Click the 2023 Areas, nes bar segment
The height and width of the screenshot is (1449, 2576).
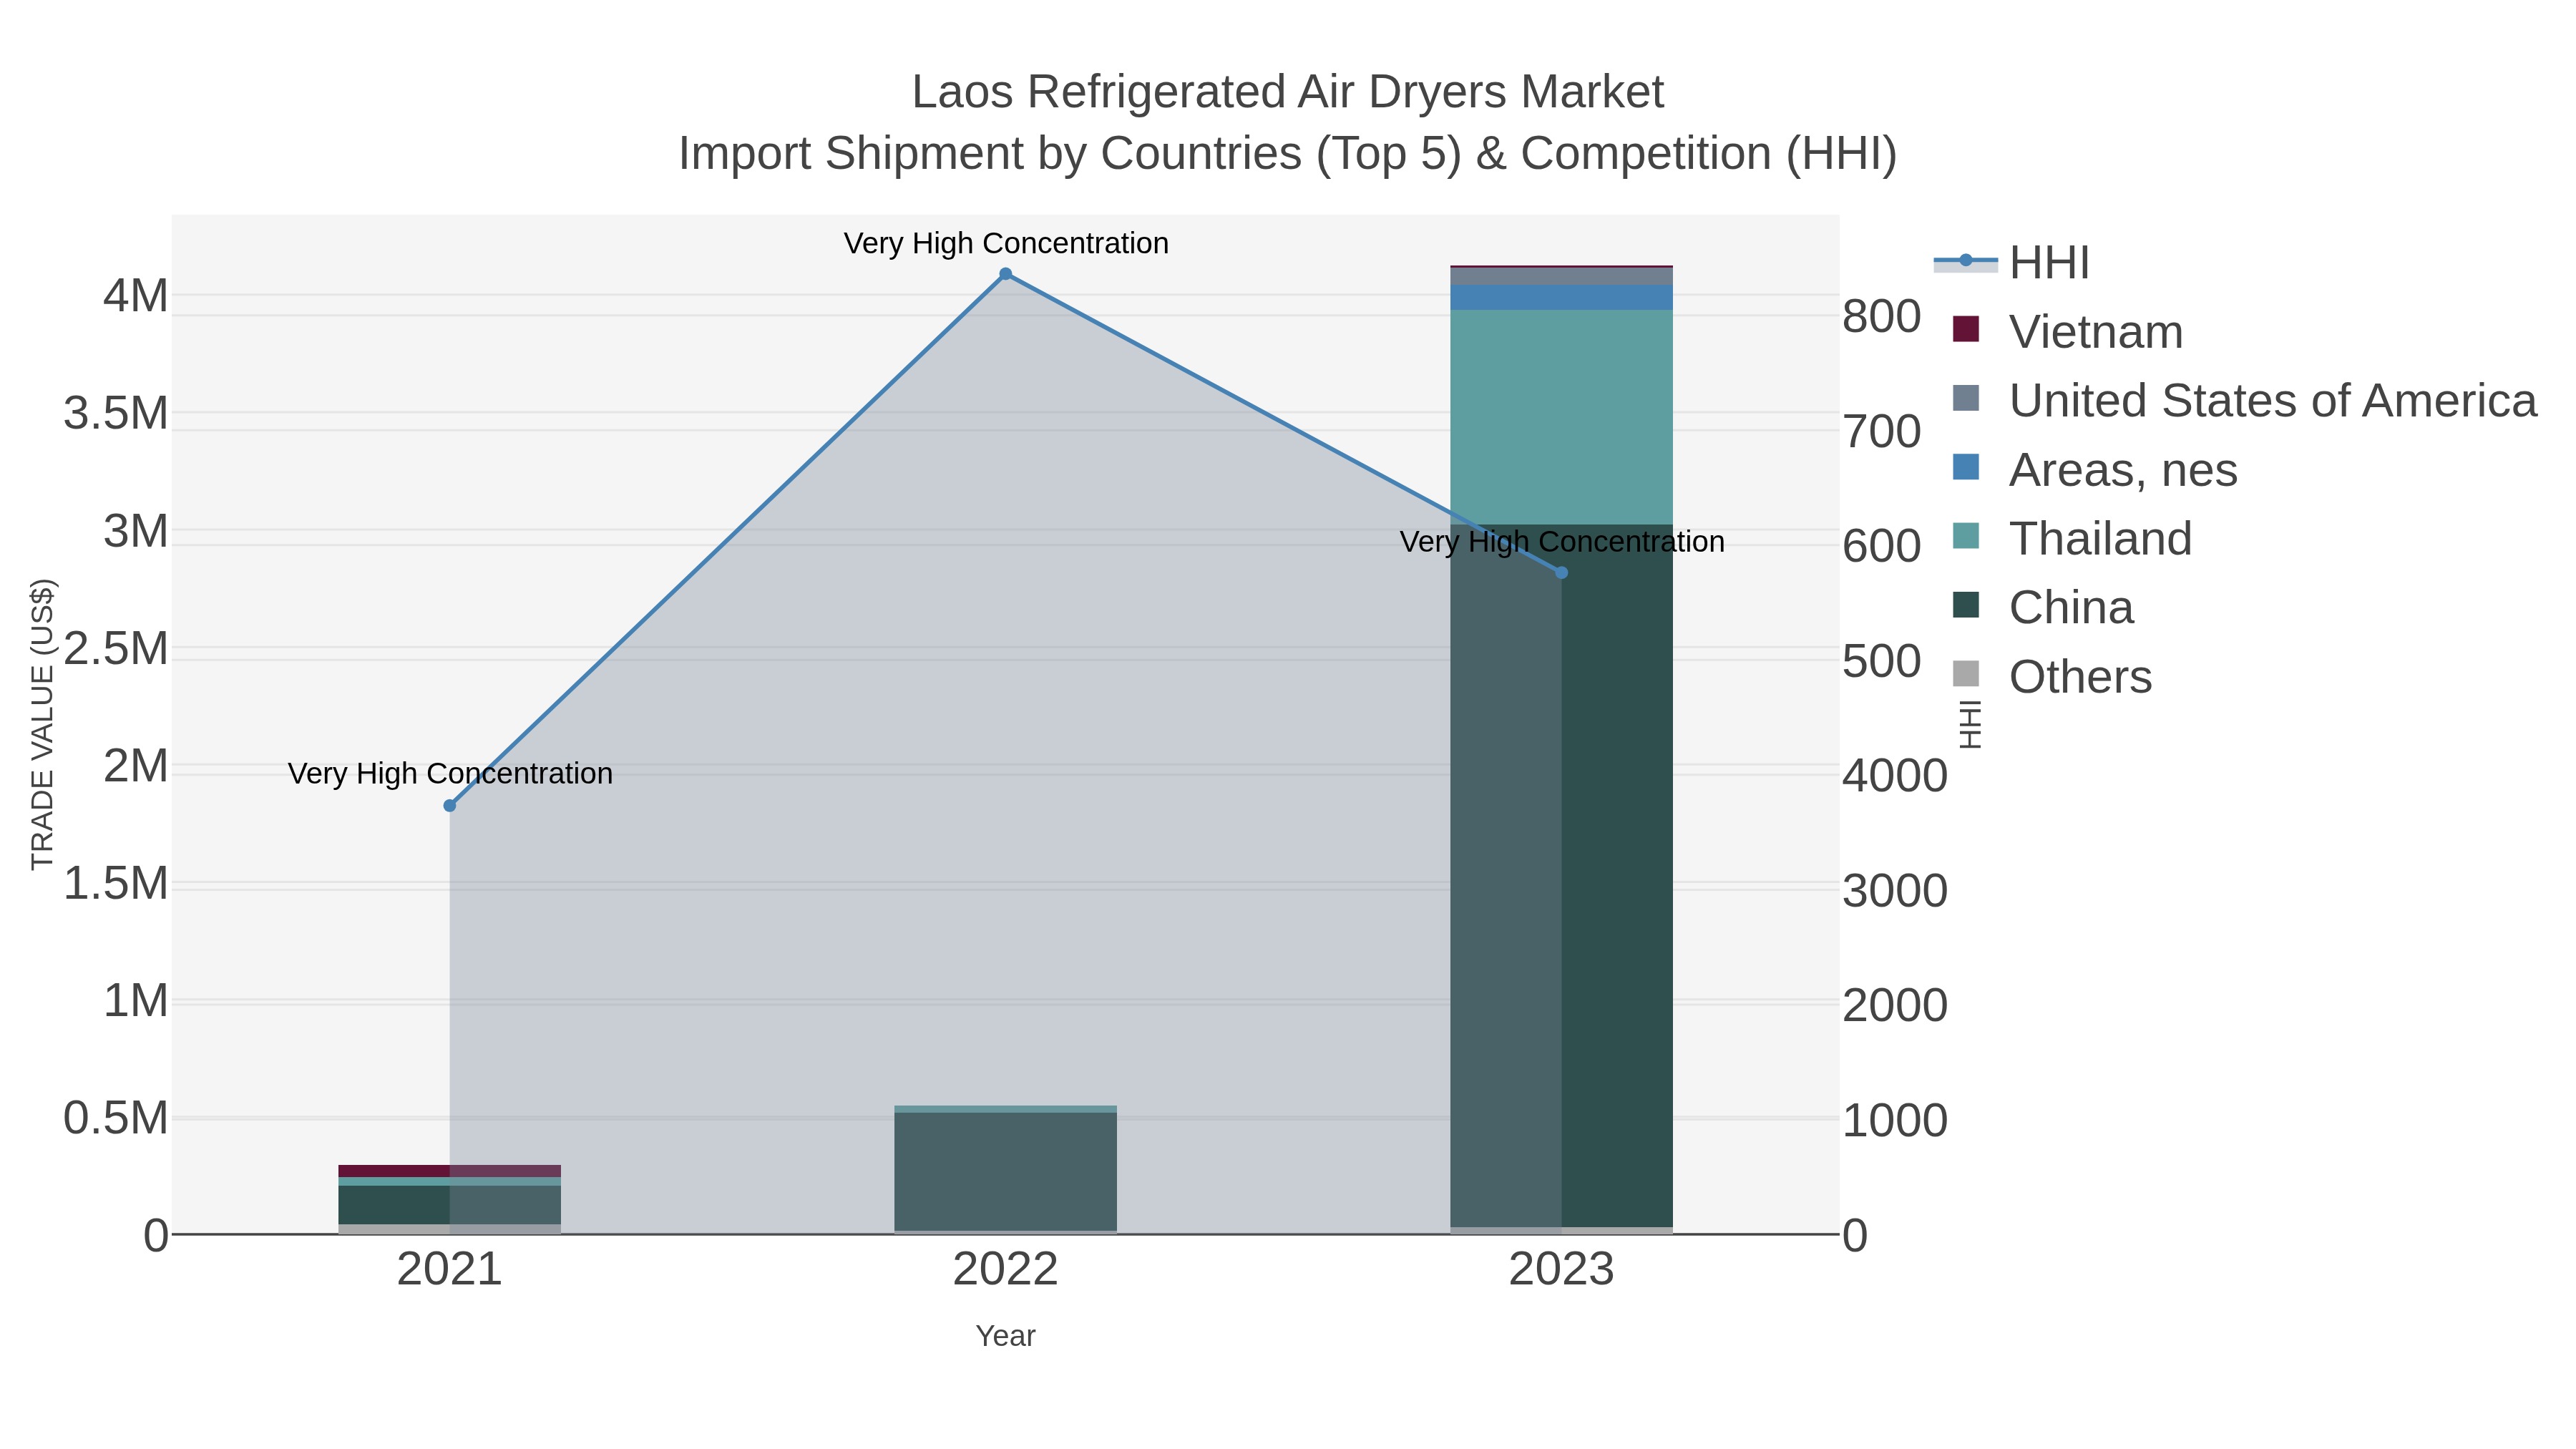coord(1562,297)
